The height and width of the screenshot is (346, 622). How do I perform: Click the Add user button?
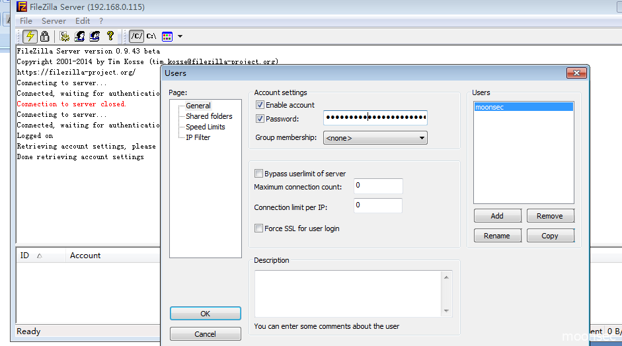(498, 216)
